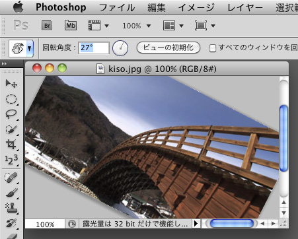Select the Brush tool

tap(11, 193)
